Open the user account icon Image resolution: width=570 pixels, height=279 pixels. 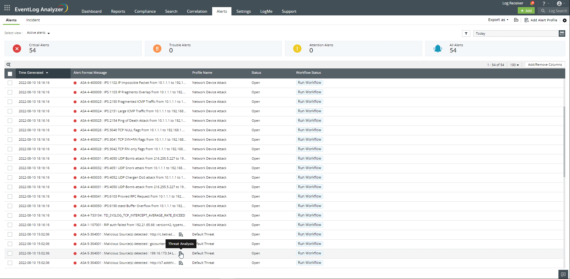560,4
